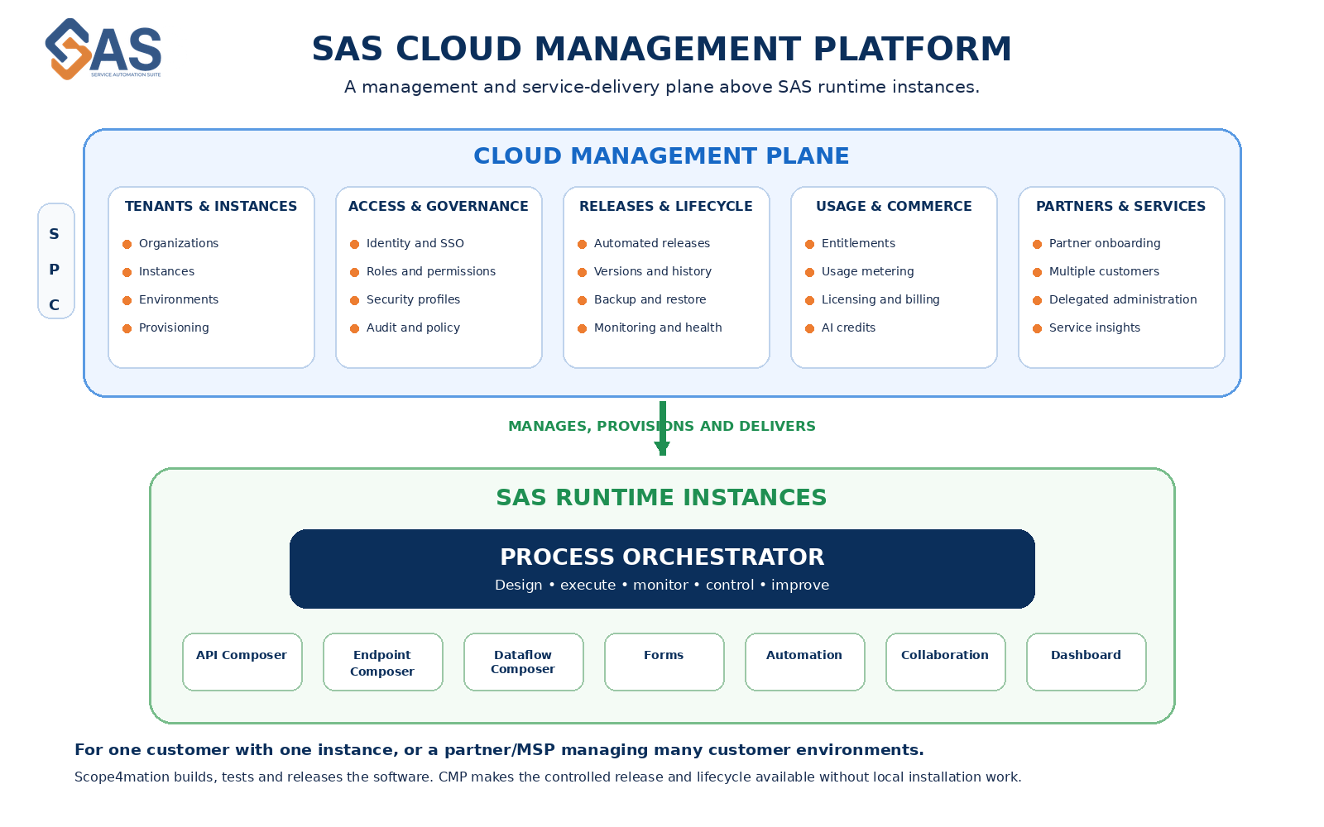
Task: Click the Cloud Management Plane title
Action: (x=662, y=156)
